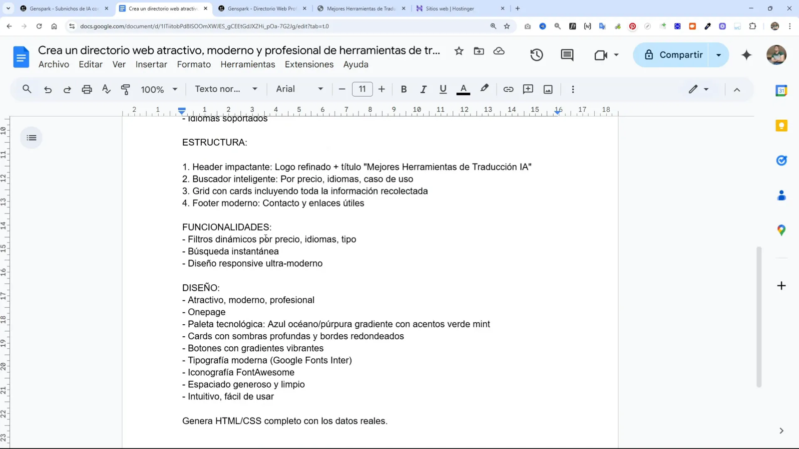Select the Paint format tool
This screenshot has height=449, width=799.
125,89
